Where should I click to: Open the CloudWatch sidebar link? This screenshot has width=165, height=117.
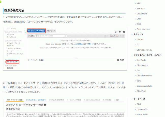pyautogui.click(x=142, y=65)
